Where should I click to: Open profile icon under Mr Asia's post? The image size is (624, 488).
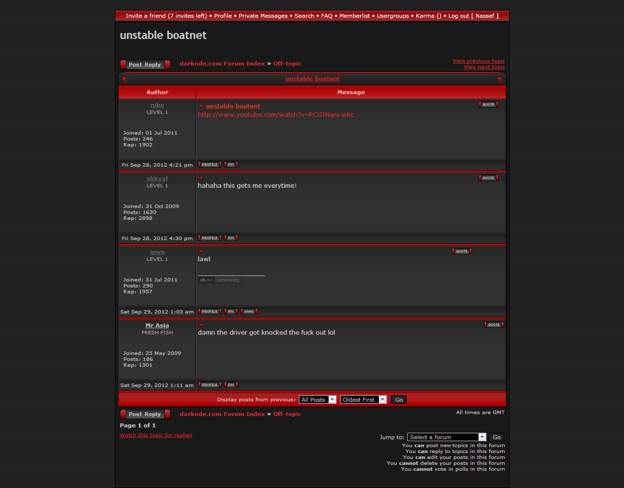210,385
